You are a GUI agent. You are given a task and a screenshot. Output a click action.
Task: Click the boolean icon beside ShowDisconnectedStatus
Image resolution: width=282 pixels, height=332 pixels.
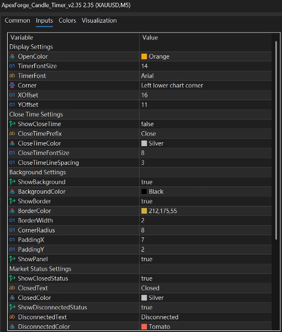12,307
